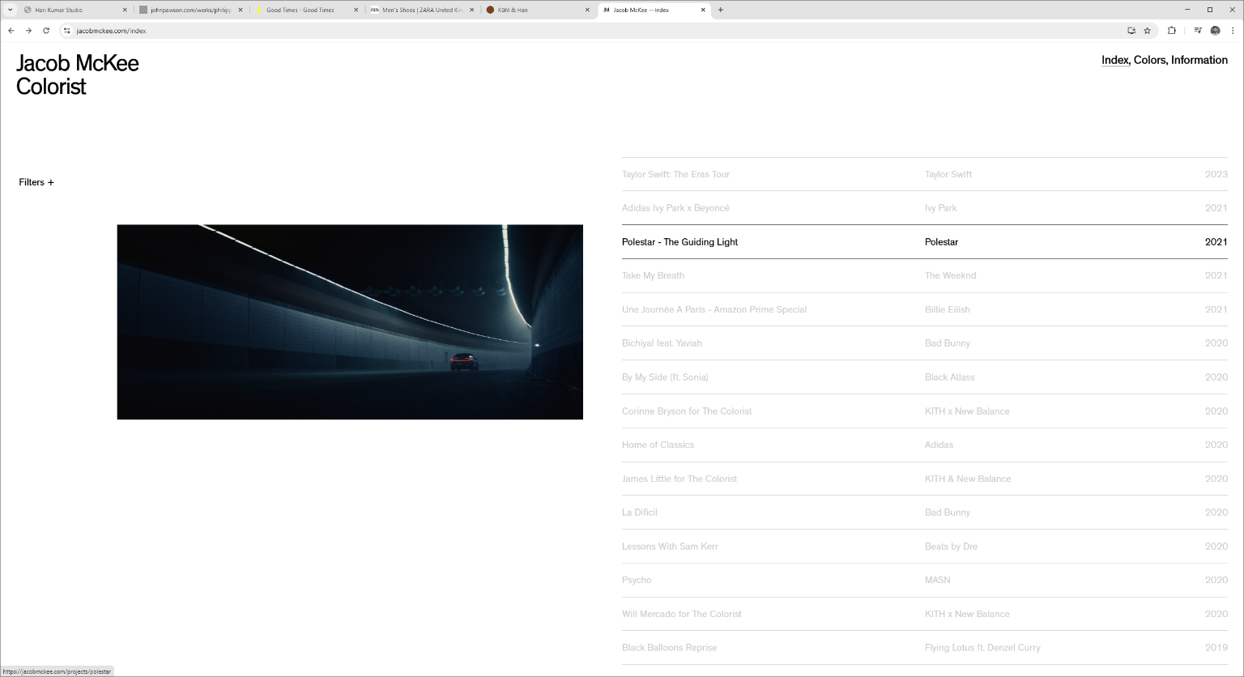The height and width of the screenshot is (677, 1244).
Task: Open the Information page link
Action: click(1199, 60)
